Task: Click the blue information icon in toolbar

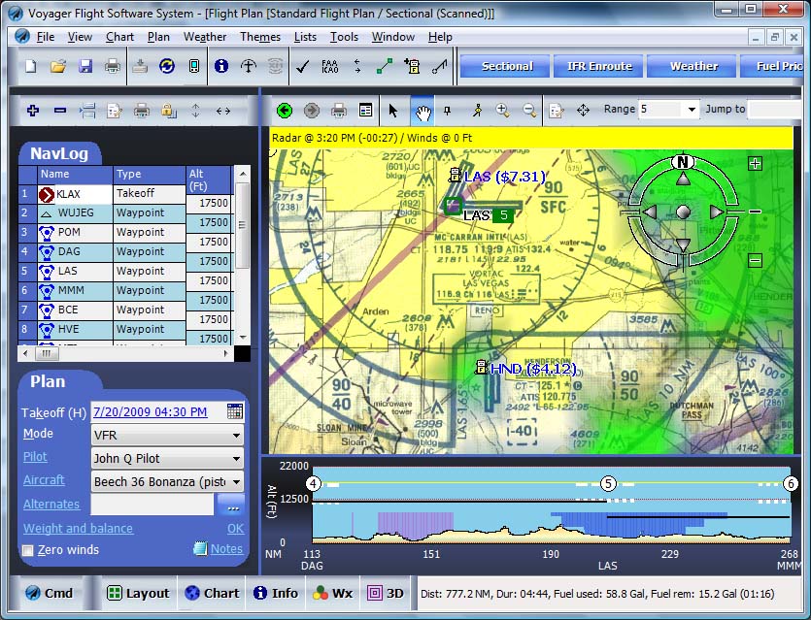Action: [221, 66]
